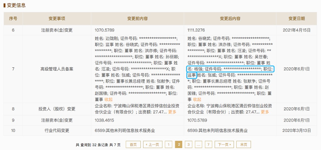Screen dimensions: 321x150
Task: Jump to page 7 of records
Action: 208,145
